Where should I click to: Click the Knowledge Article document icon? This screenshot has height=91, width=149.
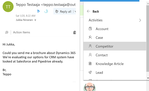[90, 63]
